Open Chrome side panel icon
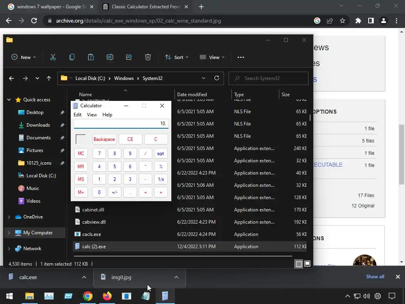This screenshot has width=405, height=304. click(x=371, y=21)
